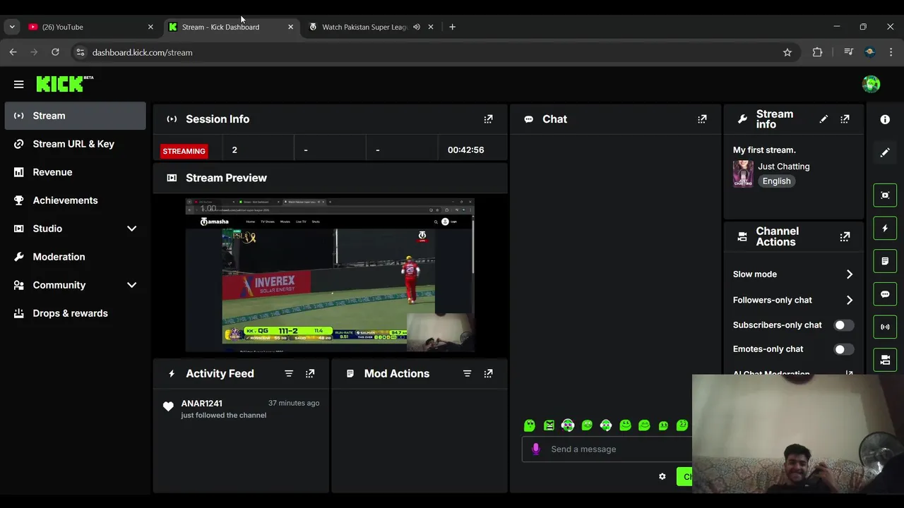Open Drops & rewards page
Viewport: 904px width, 508px height.
pyautogui.click(x=75, y=313)
